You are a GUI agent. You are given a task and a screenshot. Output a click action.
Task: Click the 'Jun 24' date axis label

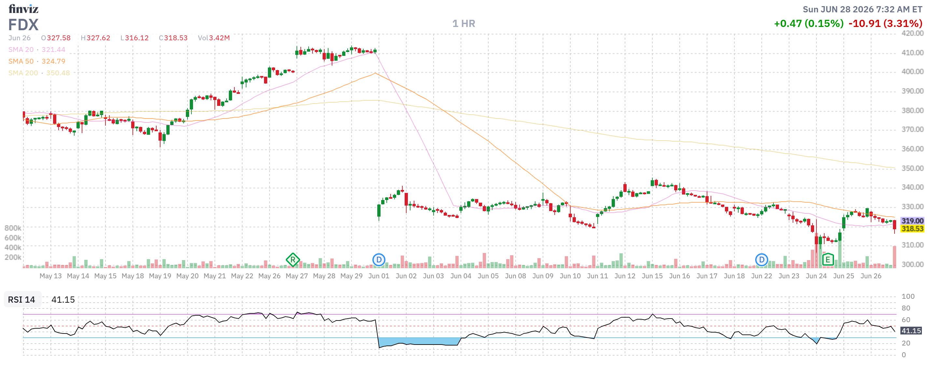click(x=816, y=276)
